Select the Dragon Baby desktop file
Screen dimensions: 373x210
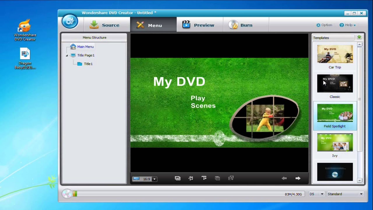(x=25, y=59)
